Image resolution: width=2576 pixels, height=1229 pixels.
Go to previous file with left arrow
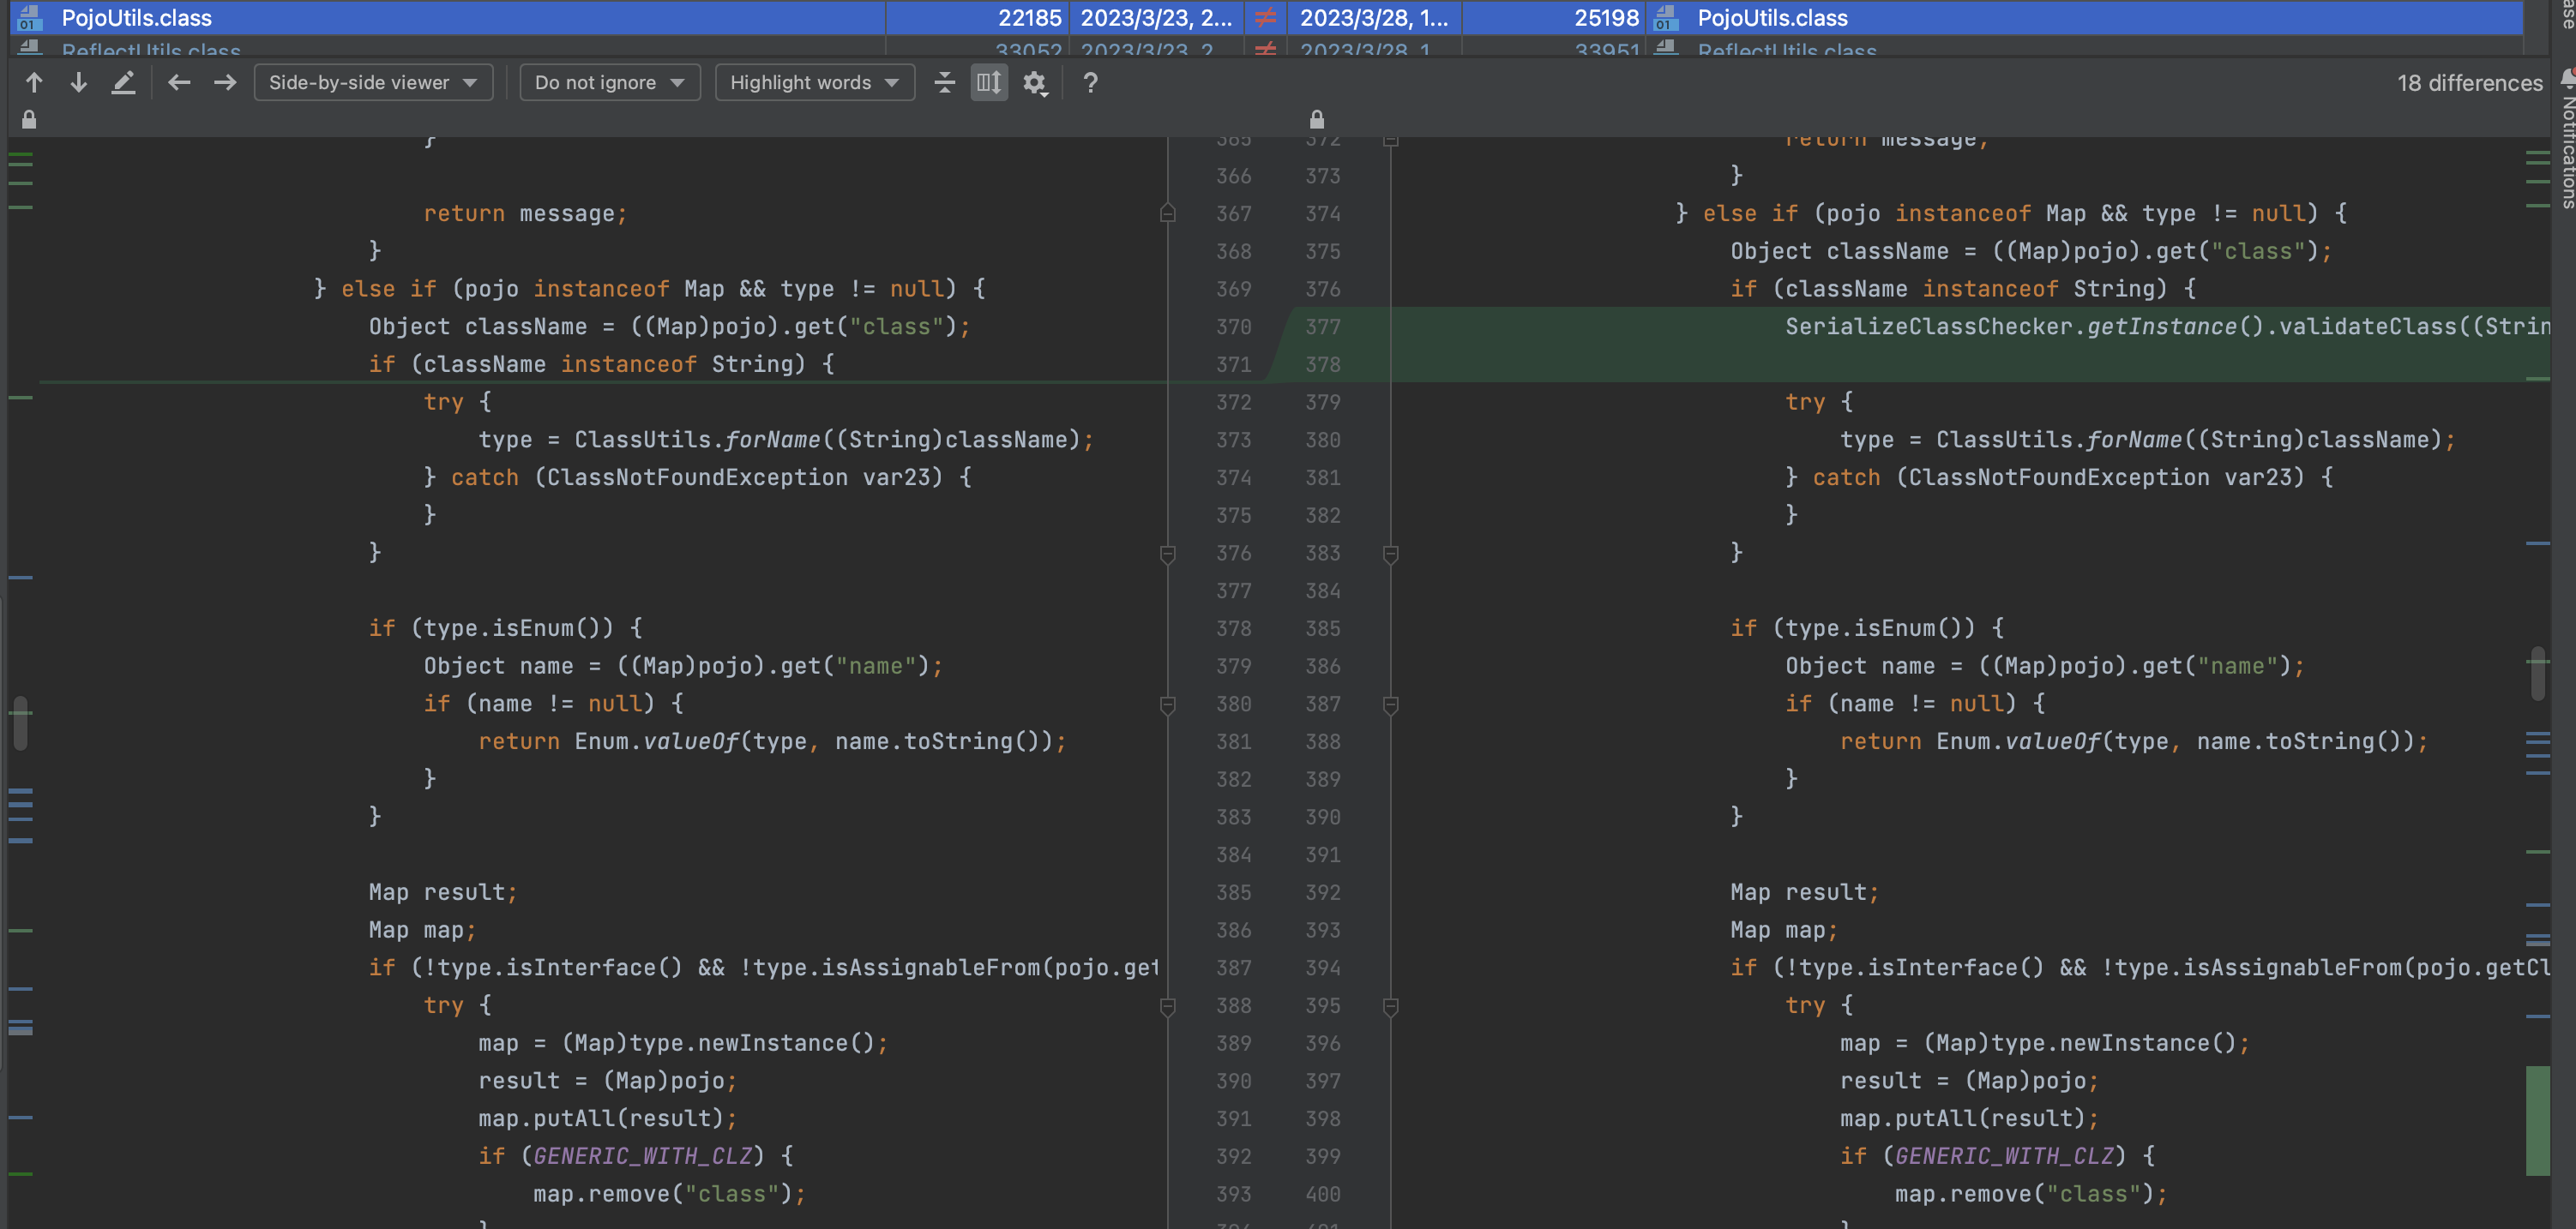click(x=179, y=83)
